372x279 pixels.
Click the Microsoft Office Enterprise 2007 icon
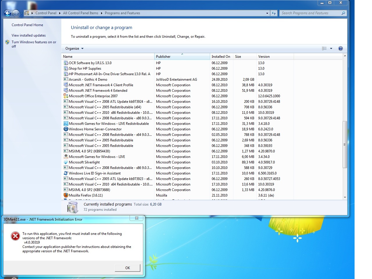[66, 96]
